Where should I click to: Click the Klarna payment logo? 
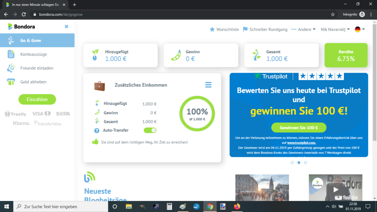point(21,123)
